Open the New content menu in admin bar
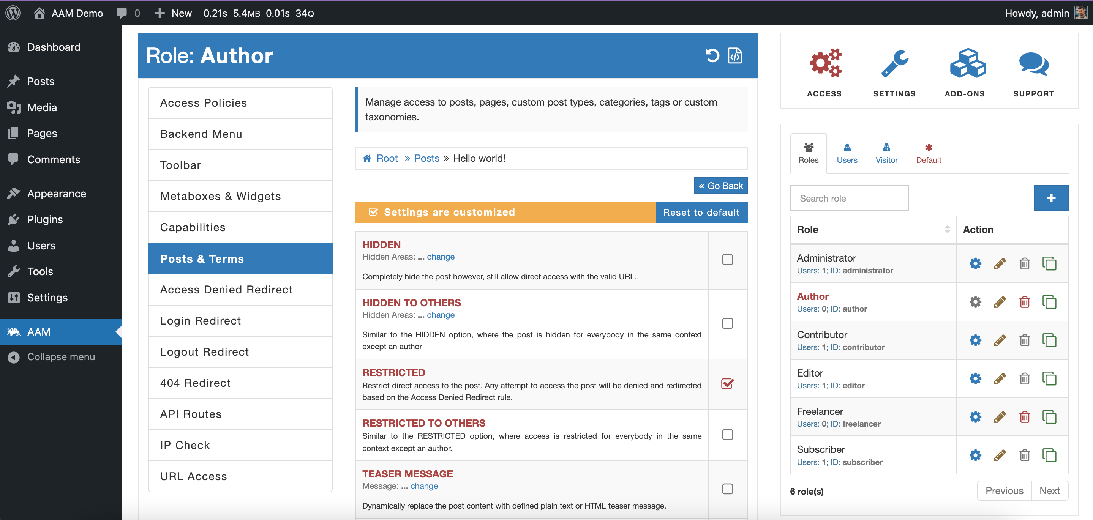 click(x=173, y=13)
